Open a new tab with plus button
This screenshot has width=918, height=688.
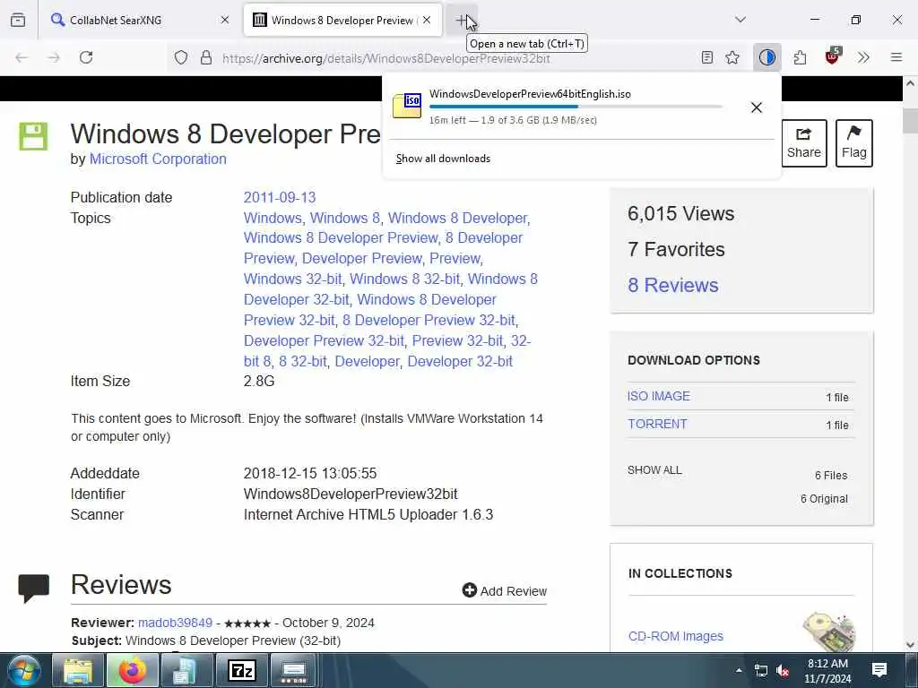coord(462,20)
